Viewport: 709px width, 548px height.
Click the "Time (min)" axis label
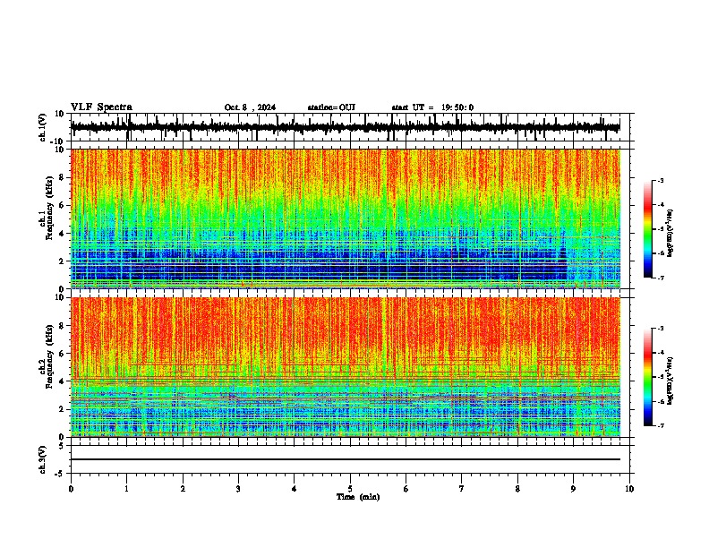pos(358,497)
